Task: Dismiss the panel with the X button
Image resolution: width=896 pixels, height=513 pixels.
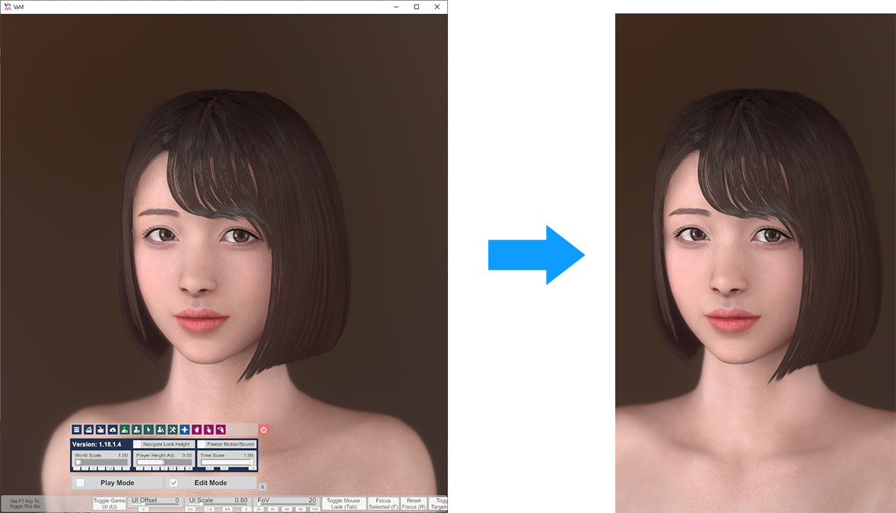Action: pos(262,486)
